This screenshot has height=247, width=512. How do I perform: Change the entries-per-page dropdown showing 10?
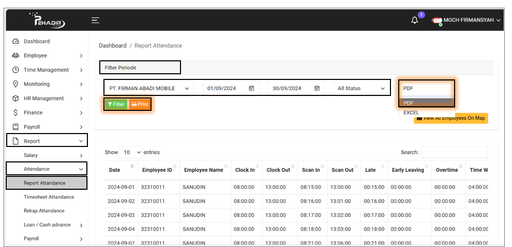[x=131, y=152]
